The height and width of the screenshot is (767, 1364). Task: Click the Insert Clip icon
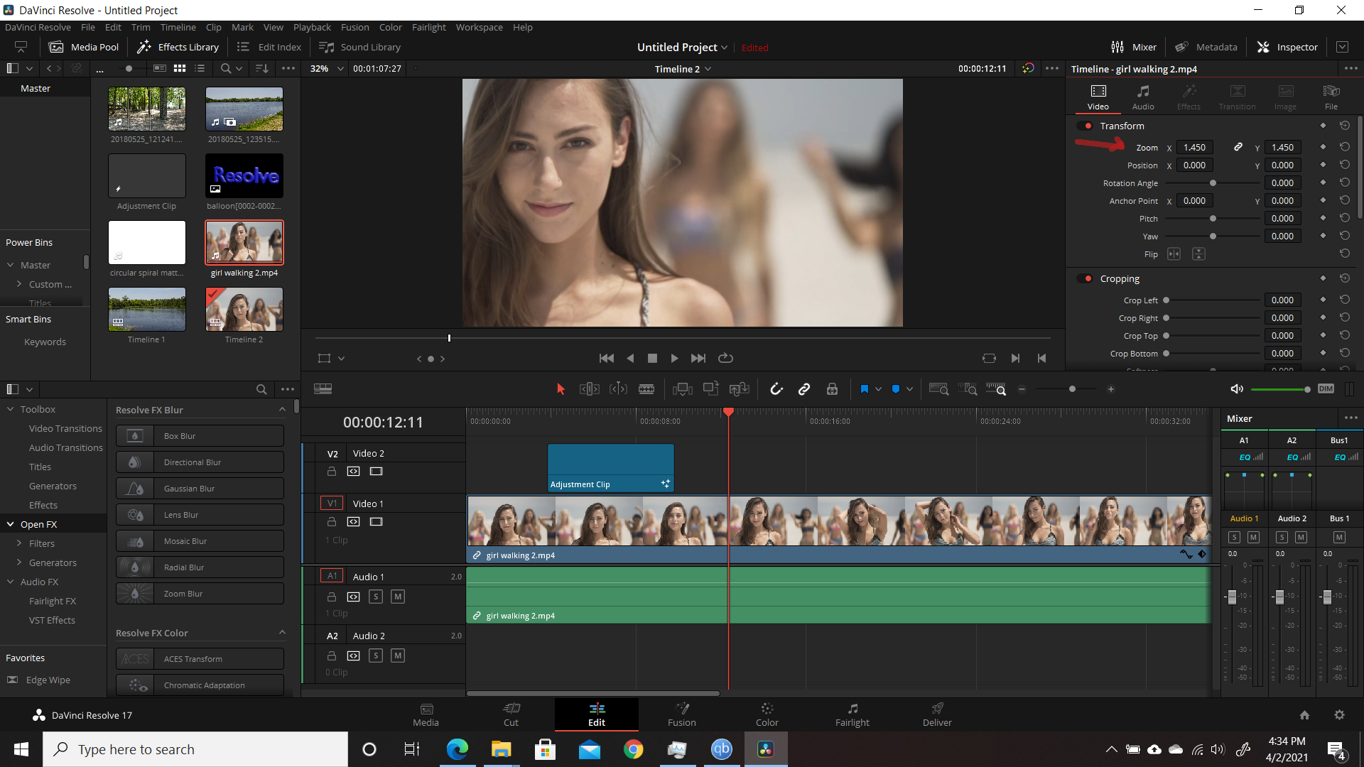pos(683,389)
